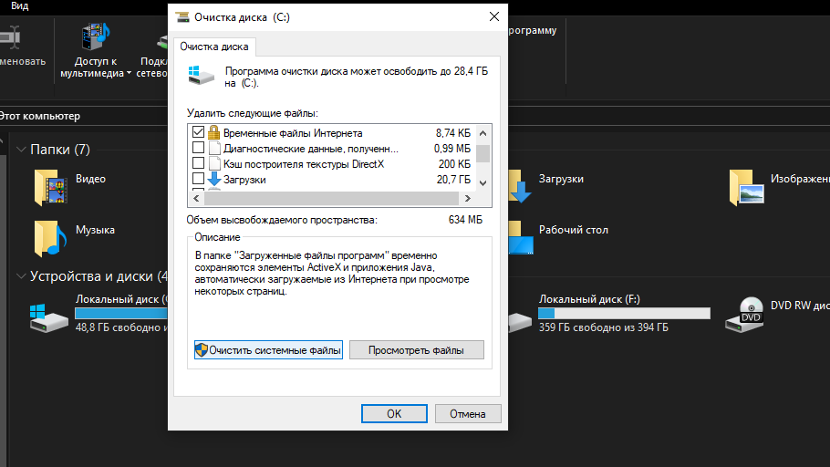The width and height of the screenshot is (830, 467).
Task: Click the C: drive usage bar in Explorer
Action: click(x=121, y=314)
